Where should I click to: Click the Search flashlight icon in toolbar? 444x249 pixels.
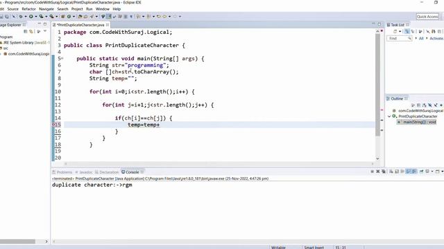(92, 17)
